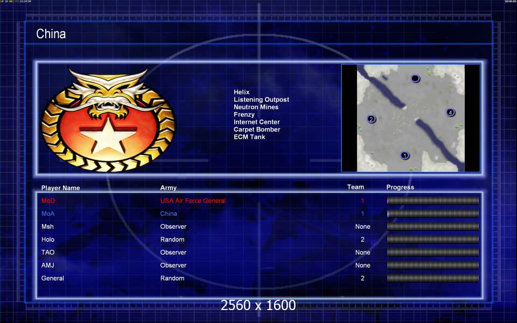517x323 pixels.
Task: Click the Carpet Bomber entry
Action: click(257, 130)
